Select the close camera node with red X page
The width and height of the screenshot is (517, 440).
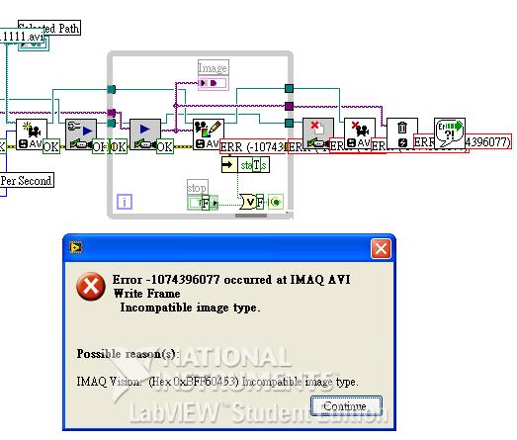click(318, 133)
